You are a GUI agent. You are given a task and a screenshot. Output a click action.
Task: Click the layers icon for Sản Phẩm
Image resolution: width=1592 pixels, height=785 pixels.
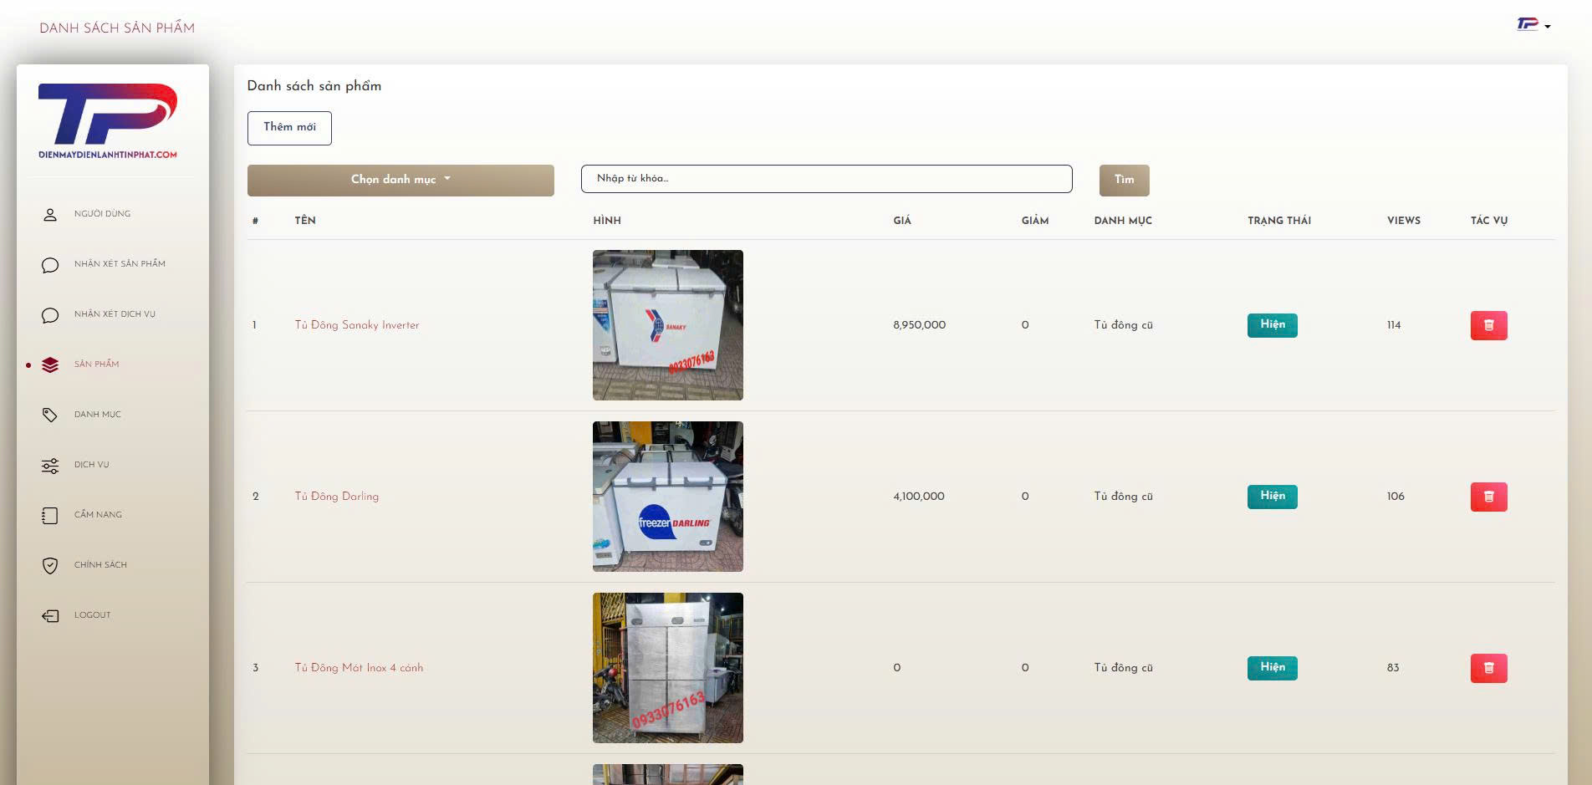[50, 365]
